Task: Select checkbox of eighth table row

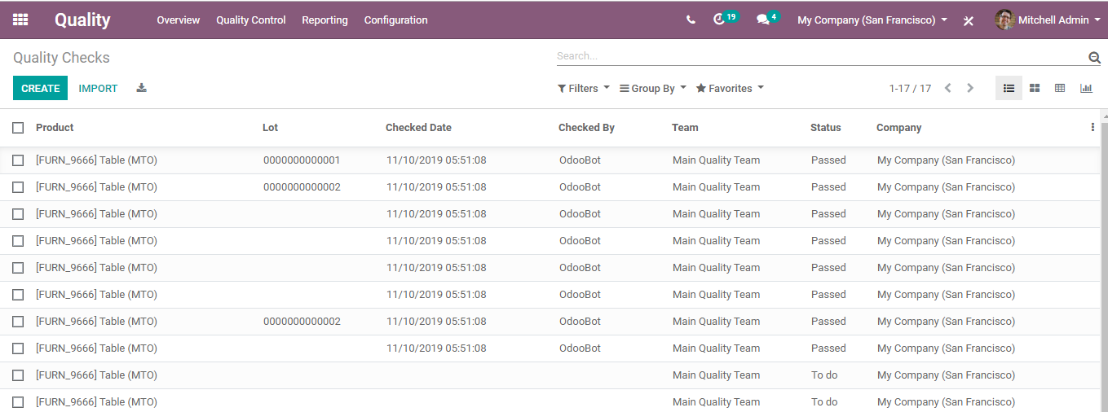Action: (x=18, y=348)
